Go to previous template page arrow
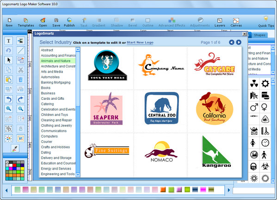The height and width of the screenshot is (200, 277). tap(232, 42)
